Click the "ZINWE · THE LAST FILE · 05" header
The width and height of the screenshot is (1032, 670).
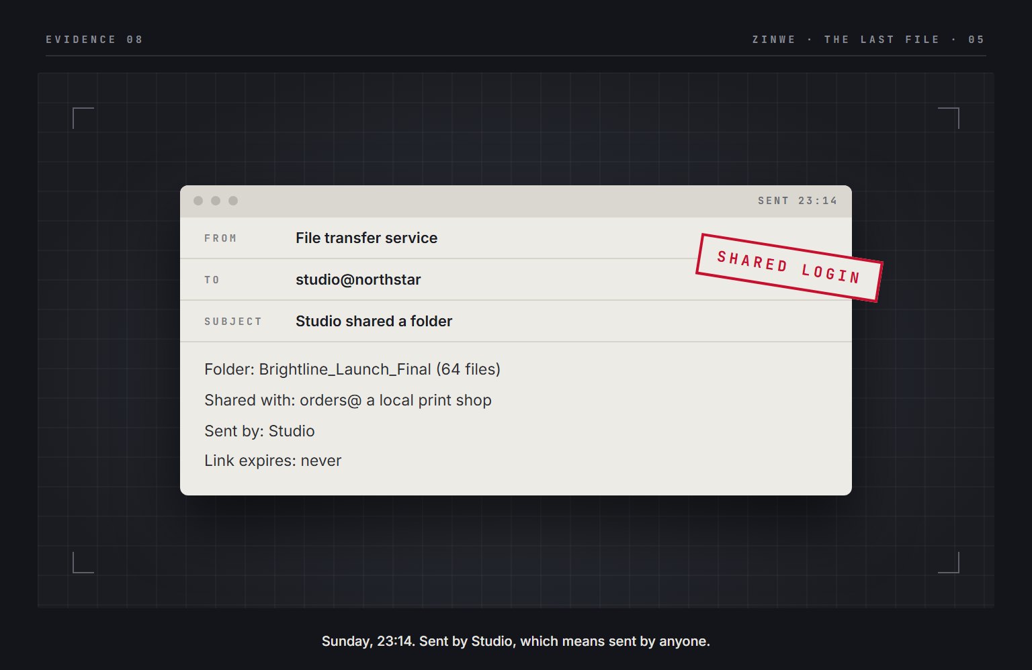click(869, 40)
